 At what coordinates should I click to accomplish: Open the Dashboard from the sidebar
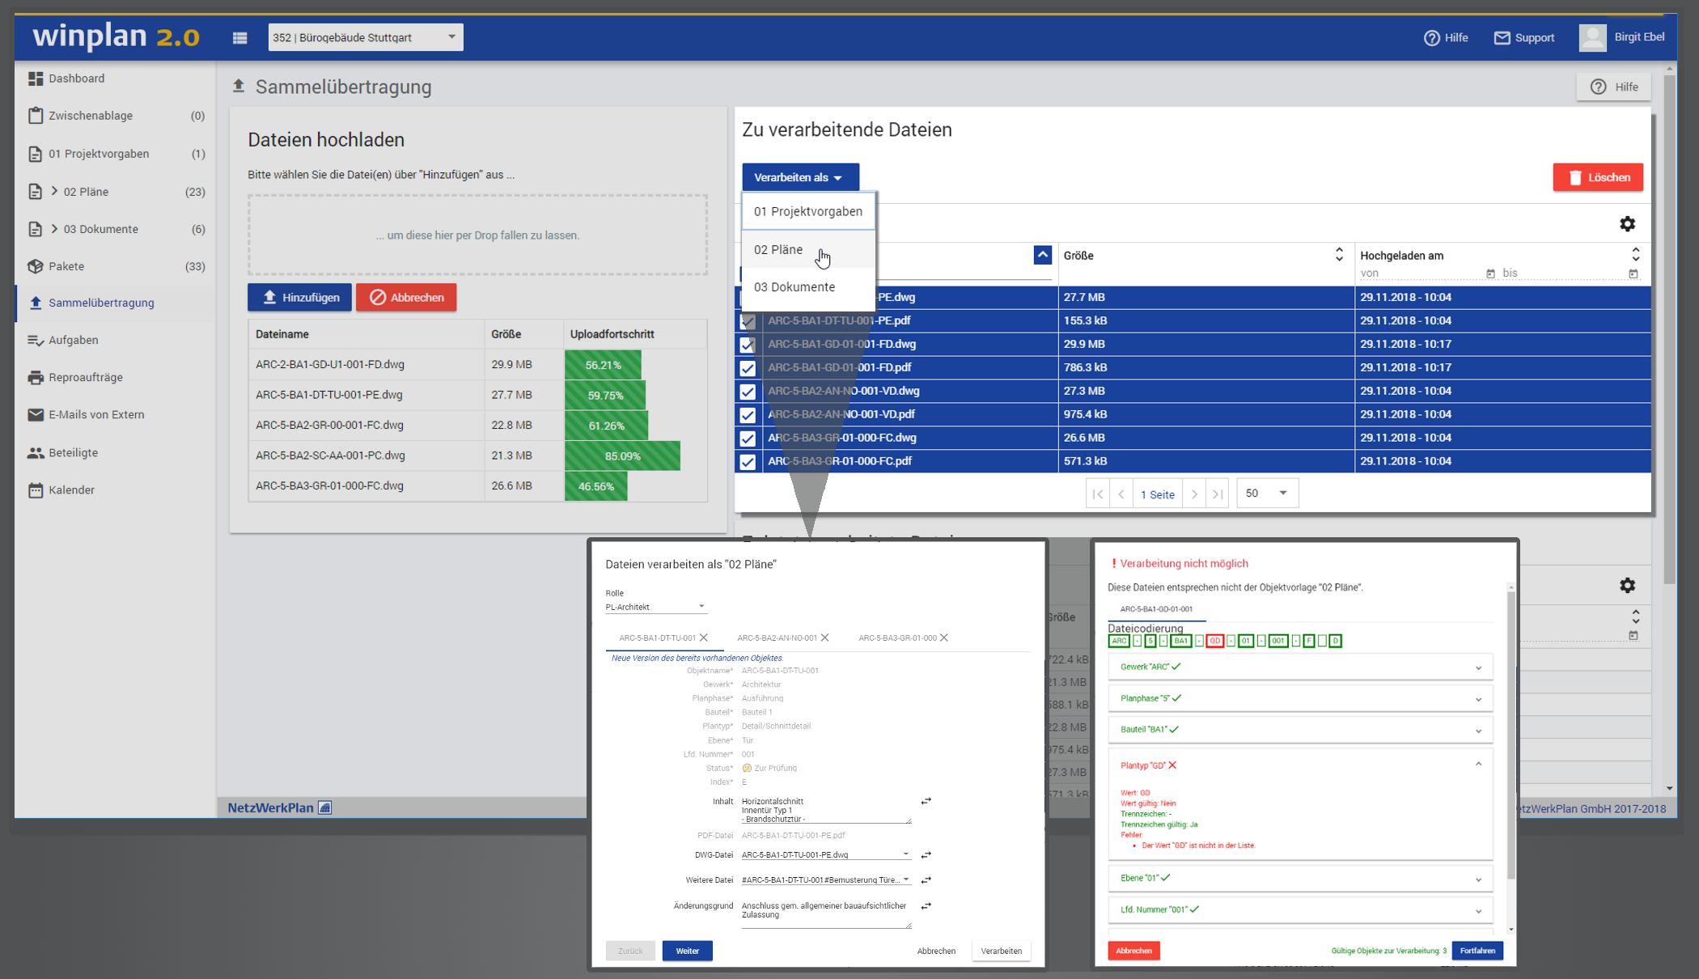[77, 78]
